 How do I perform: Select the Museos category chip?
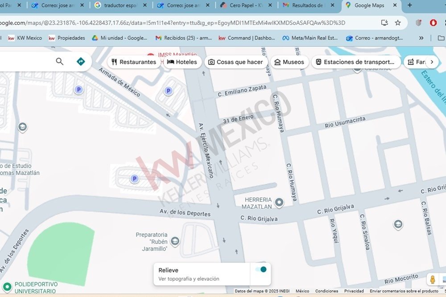(x=289, y=62)
